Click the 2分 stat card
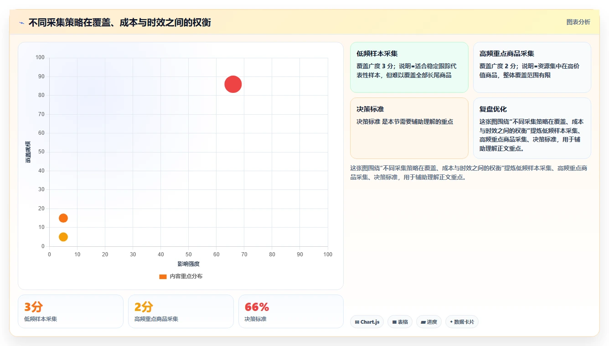The image size is (609, 346). click(181, 311)
